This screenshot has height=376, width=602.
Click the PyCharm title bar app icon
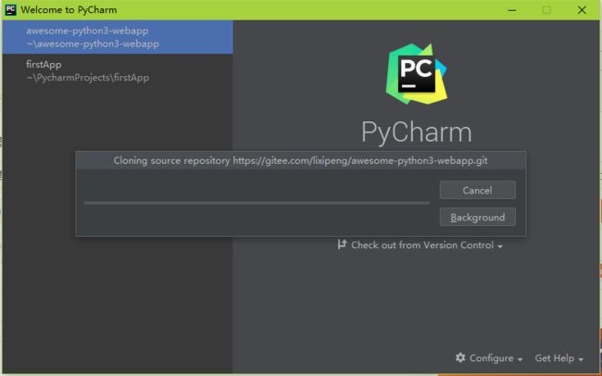click(x=11, y=10)
